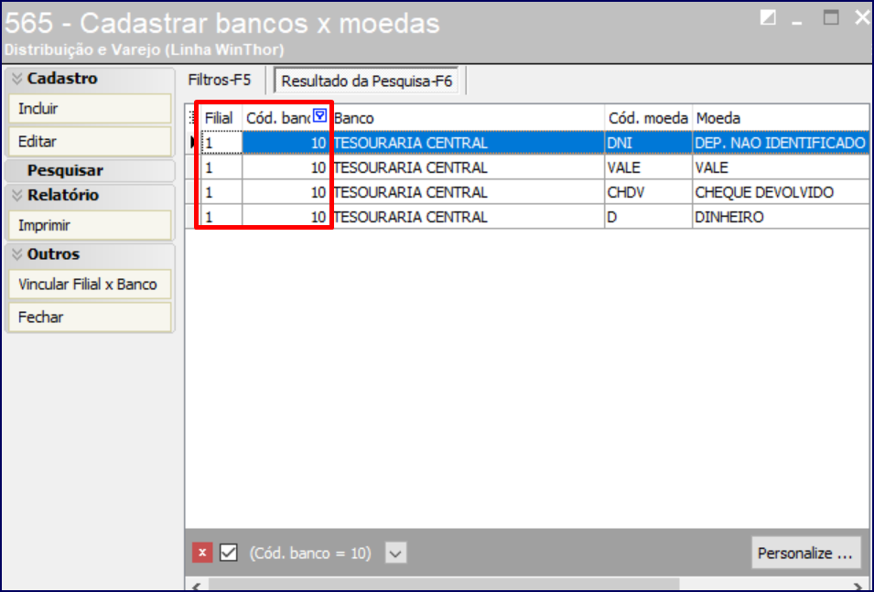This screenshot has height=592, width=874.
Task: Click TESOURARIA CENTRAL in the DINHEIRO row
Action: (x=468, y=216)
